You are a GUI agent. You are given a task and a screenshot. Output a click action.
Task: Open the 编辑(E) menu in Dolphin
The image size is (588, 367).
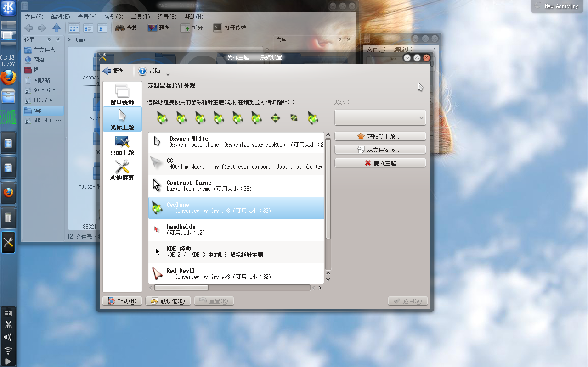click(61, 17)
